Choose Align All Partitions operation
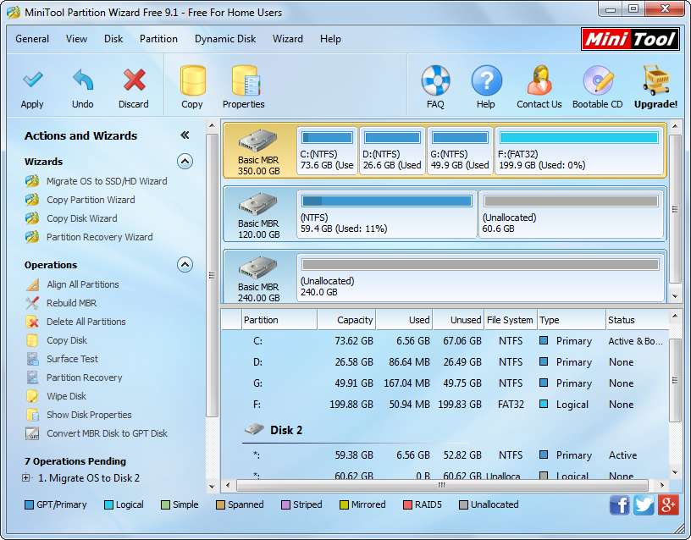691x540 pixels. pos(83,284)
